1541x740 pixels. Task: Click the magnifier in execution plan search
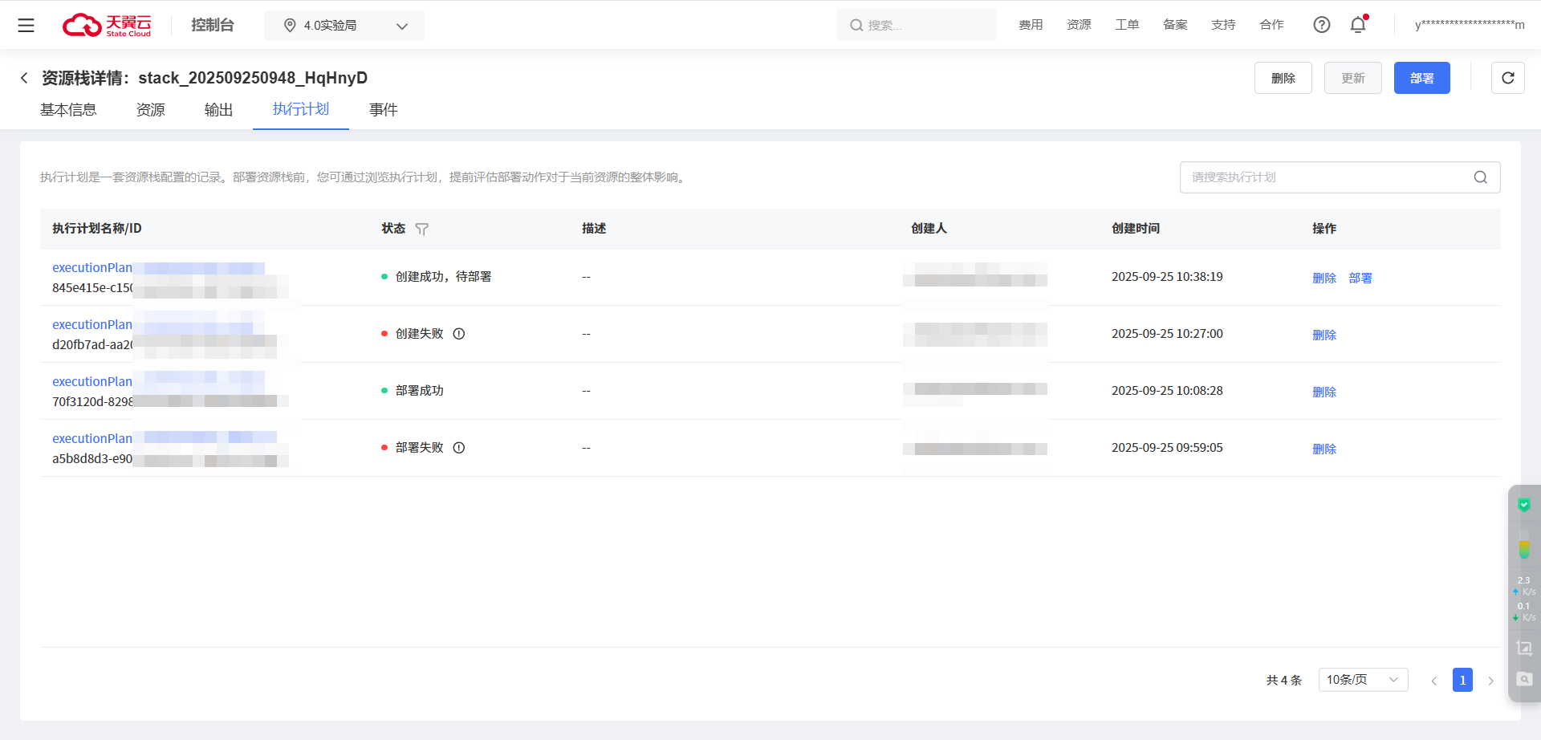[x=1480, y=177]
